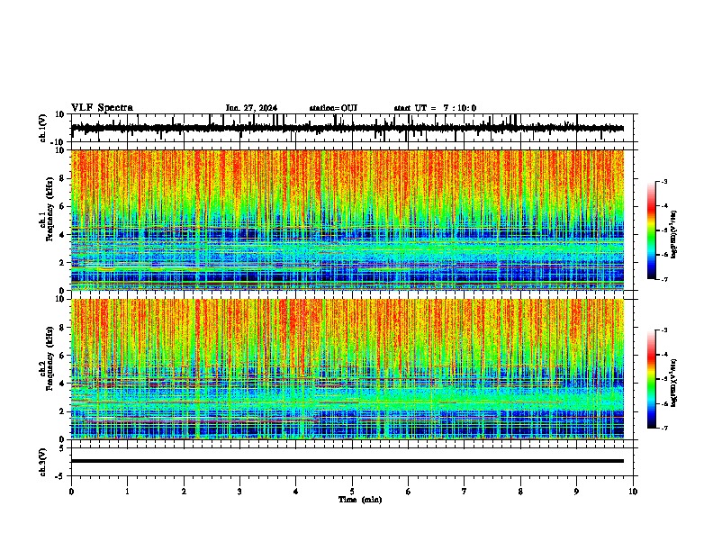Click the "-3" value atop ch.1 color bar
Screen dimensions: 713x551
(x=663, y=181)
